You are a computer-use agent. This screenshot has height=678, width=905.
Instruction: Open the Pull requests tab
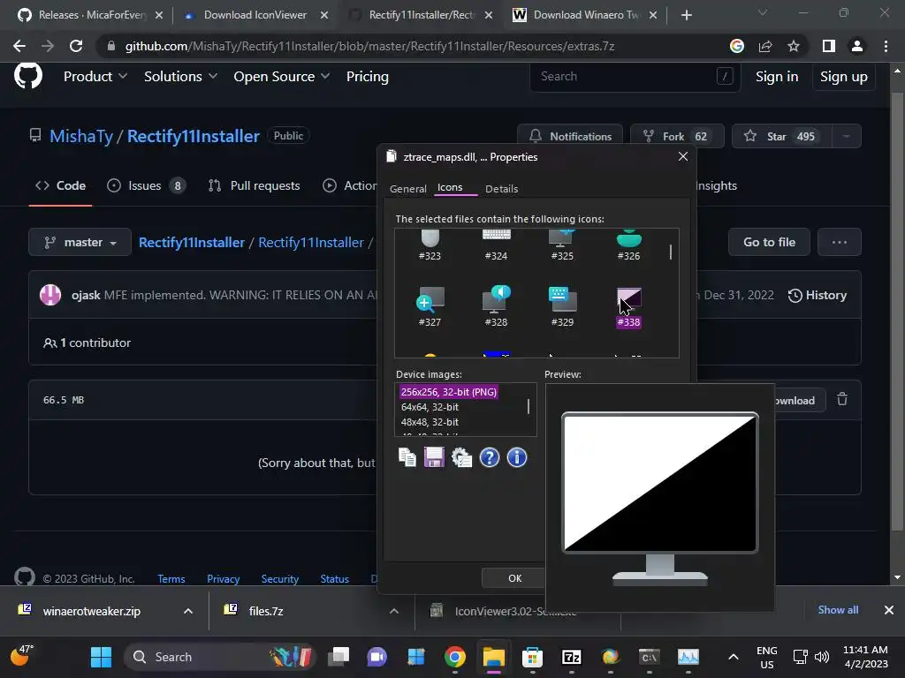[x=255, y=185]
